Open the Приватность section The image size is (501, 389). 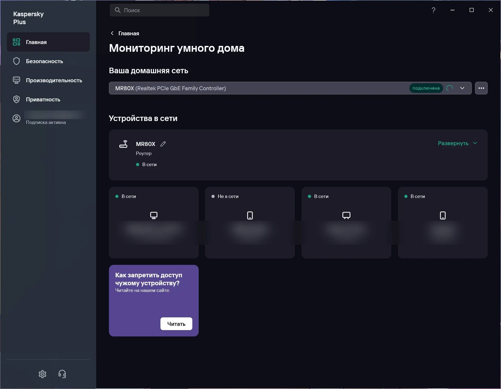tap(48, 99)
